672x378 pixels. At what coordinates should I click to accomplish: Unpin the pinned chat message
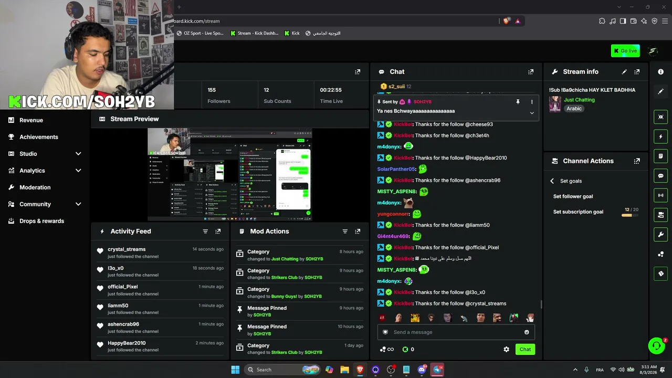tap(518, 102)
